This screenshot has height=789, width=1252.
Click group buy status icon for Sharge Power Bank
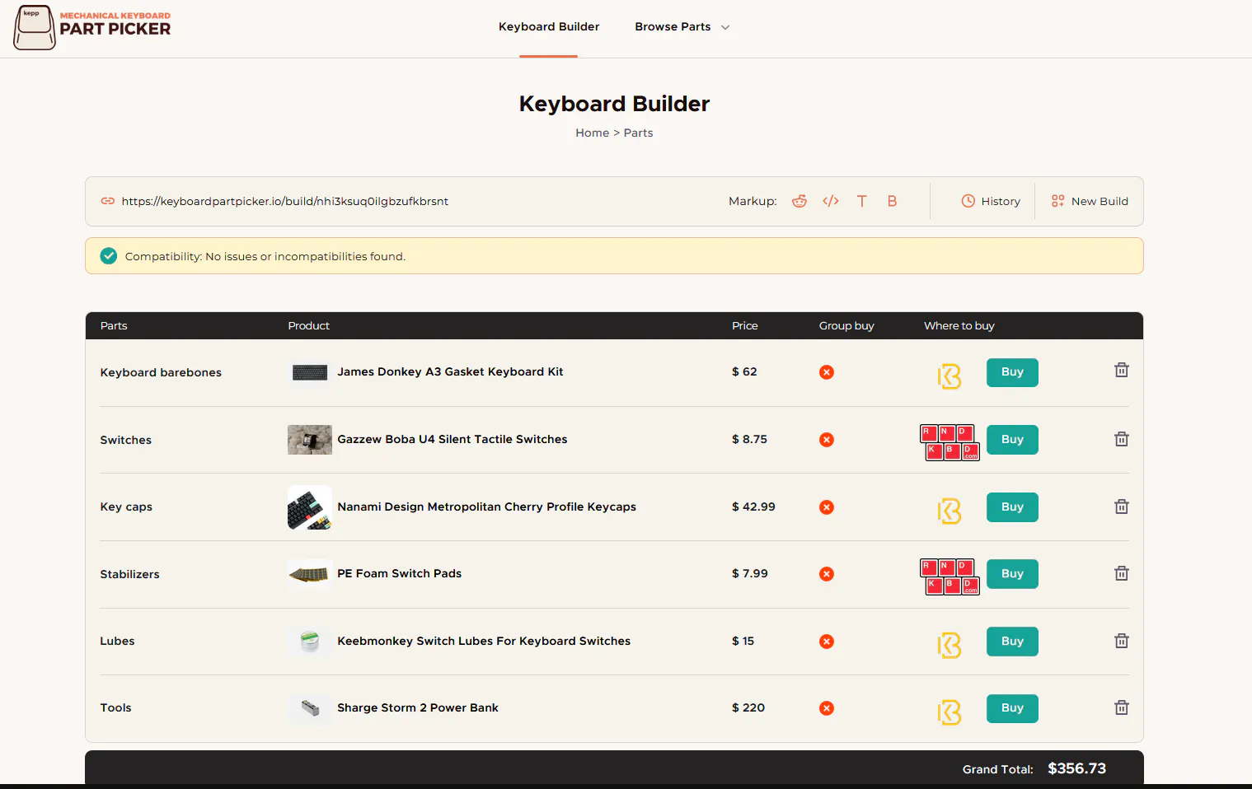[827, 708]
